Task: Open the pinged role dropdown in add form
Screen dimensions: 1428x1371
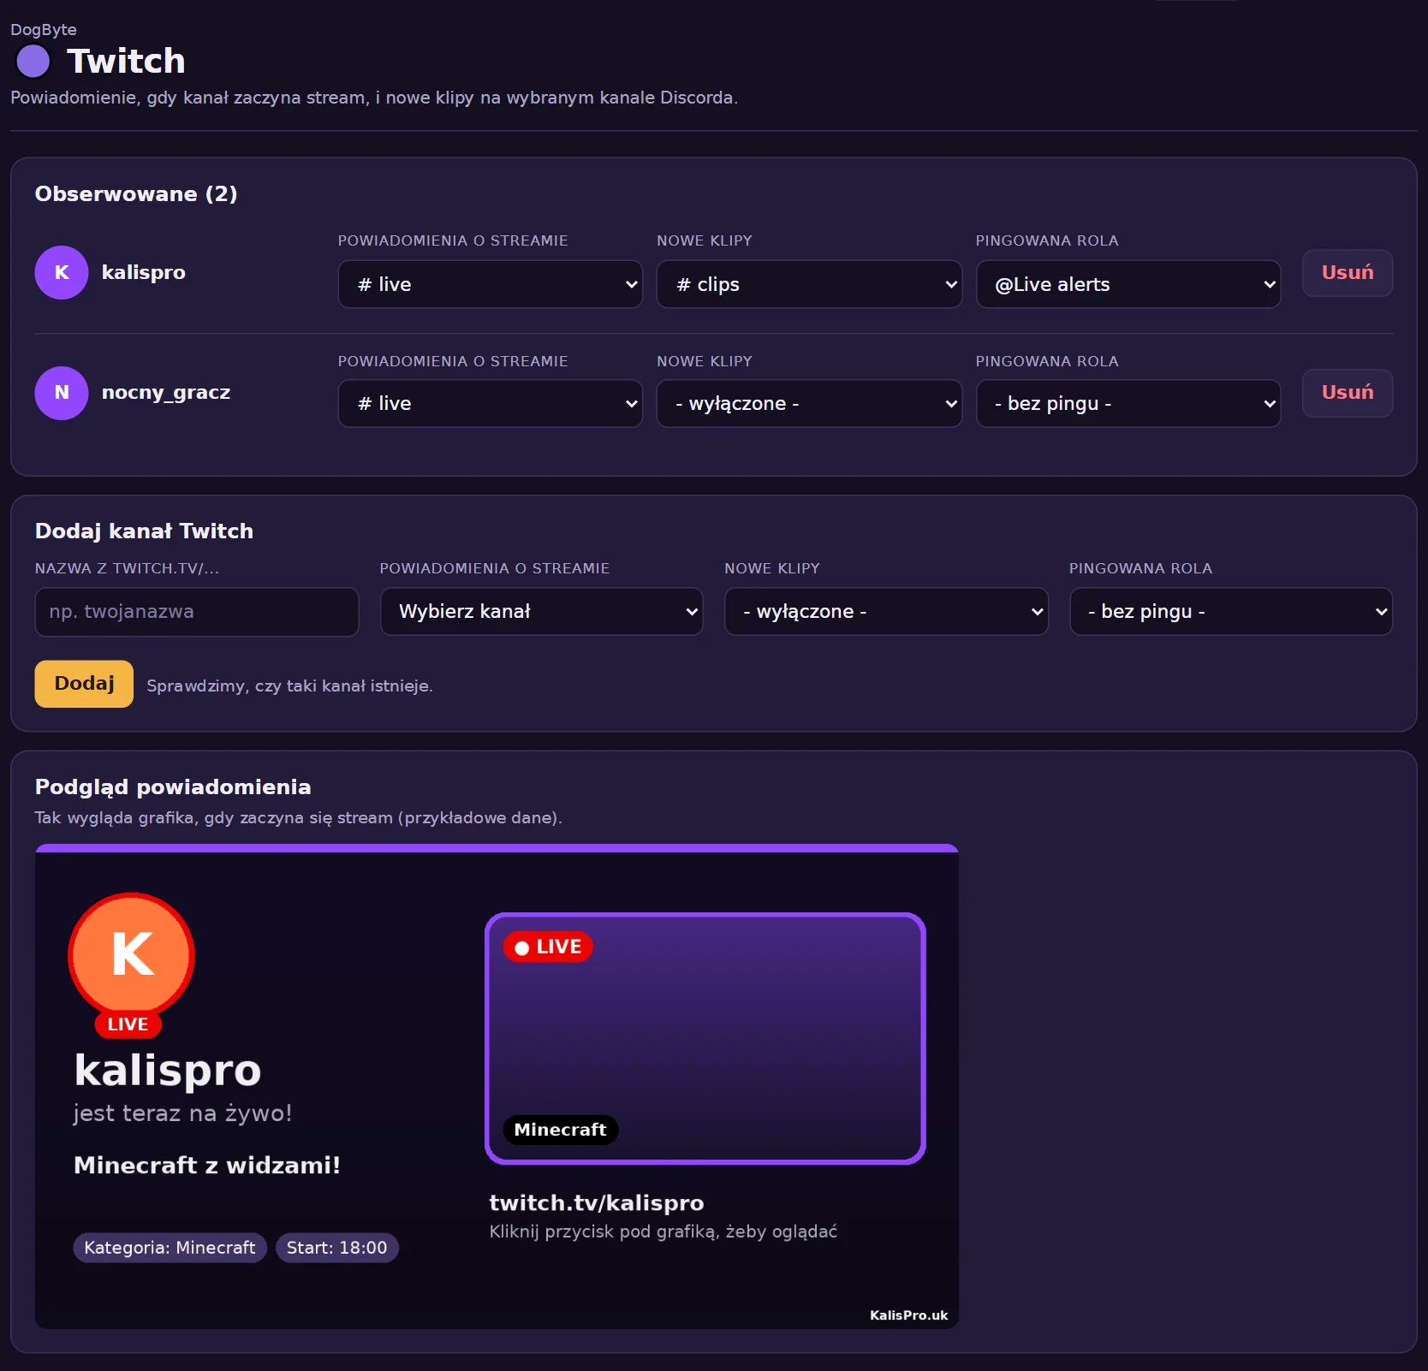Action: (x=1231, y=612)
